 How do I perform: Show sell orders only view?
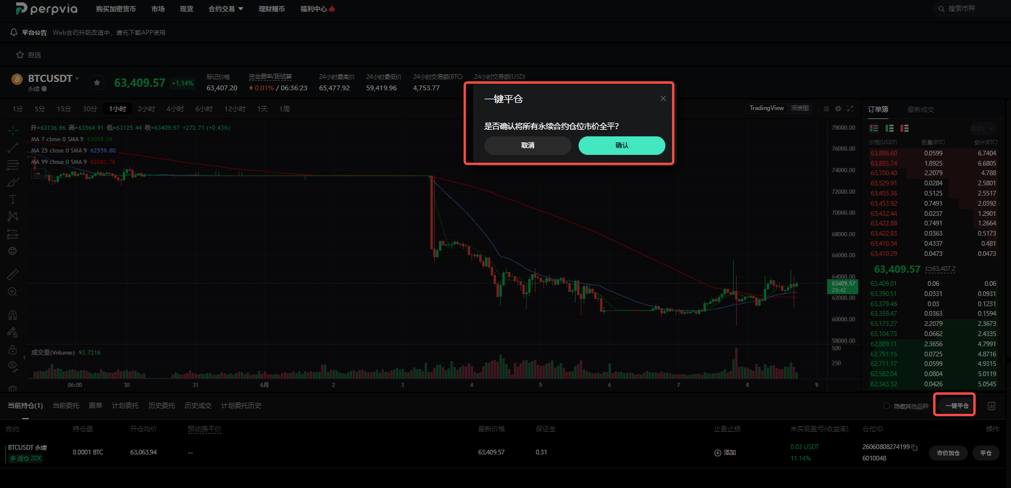904,128
